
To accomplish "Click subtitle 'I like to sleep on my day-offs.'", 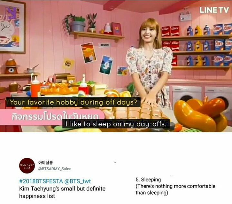I will coord(116,124).
